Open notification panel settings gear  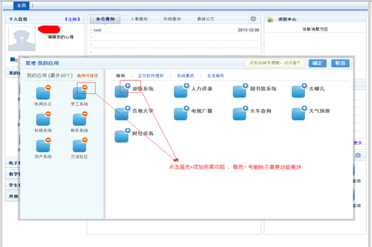(253, 19)
